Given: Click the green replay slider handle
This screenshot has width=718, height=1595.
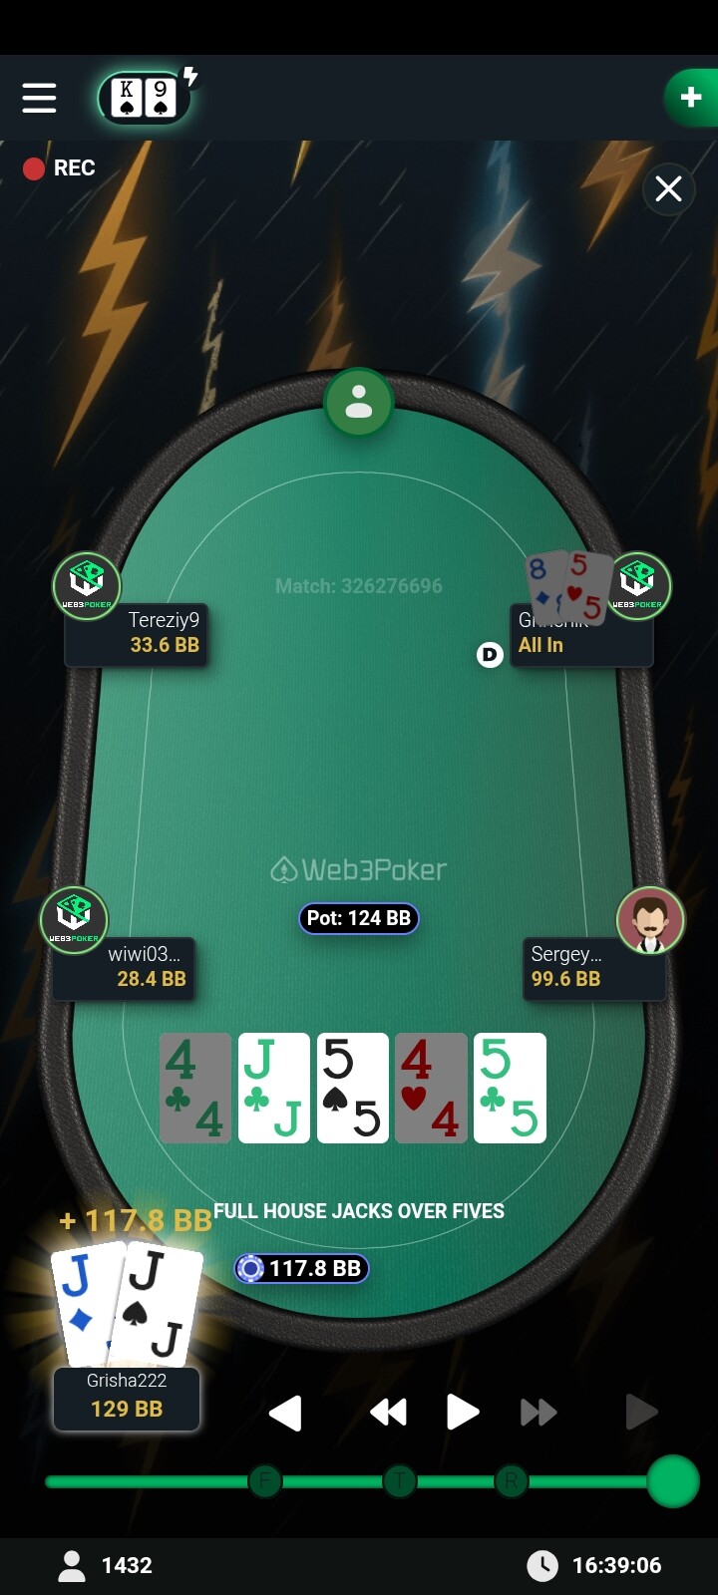Looking at the screenshot, I should tap(673, 1481).
